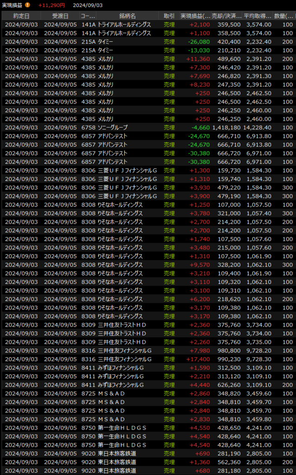This screenshot has width=296, height=475.
Task: Click the -4,660 loss value
Action: (x=200, y=128)
